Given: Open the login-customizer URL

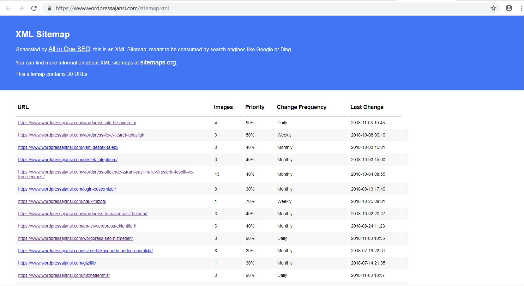Looking at the screenshot, I should point(67,189).
